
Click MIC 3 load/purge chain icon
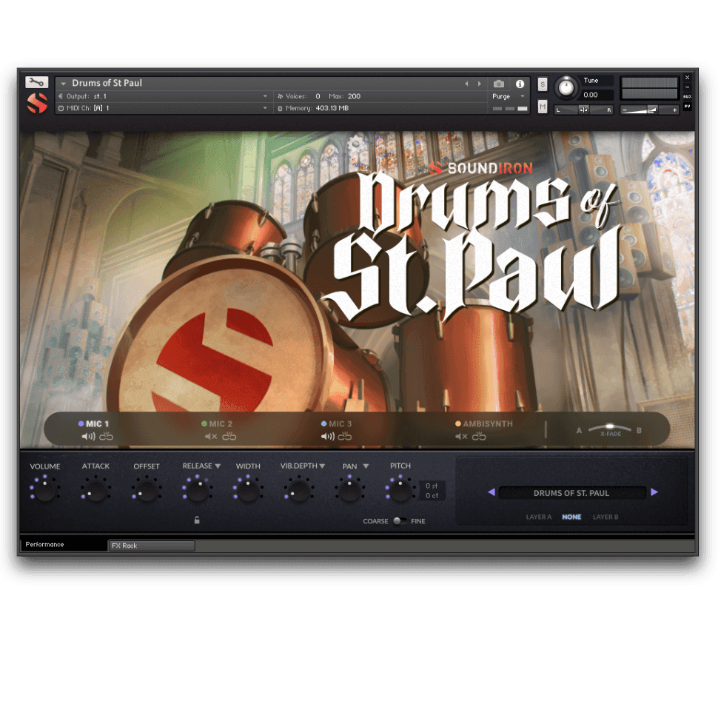345,436
